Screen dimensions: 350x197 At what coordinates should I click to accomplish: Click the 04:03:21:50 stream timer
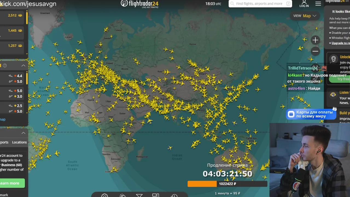point(227,174)
